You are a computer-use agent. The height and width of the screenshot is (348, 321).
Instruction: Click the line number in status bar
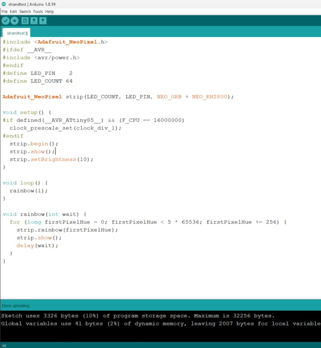click(4, 345)
